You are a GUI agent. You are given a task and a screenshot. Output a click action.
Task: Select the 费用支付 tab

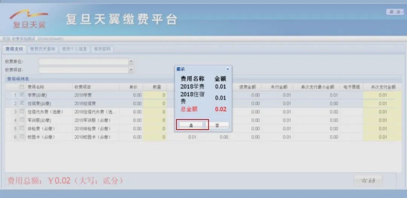point(14,49)
